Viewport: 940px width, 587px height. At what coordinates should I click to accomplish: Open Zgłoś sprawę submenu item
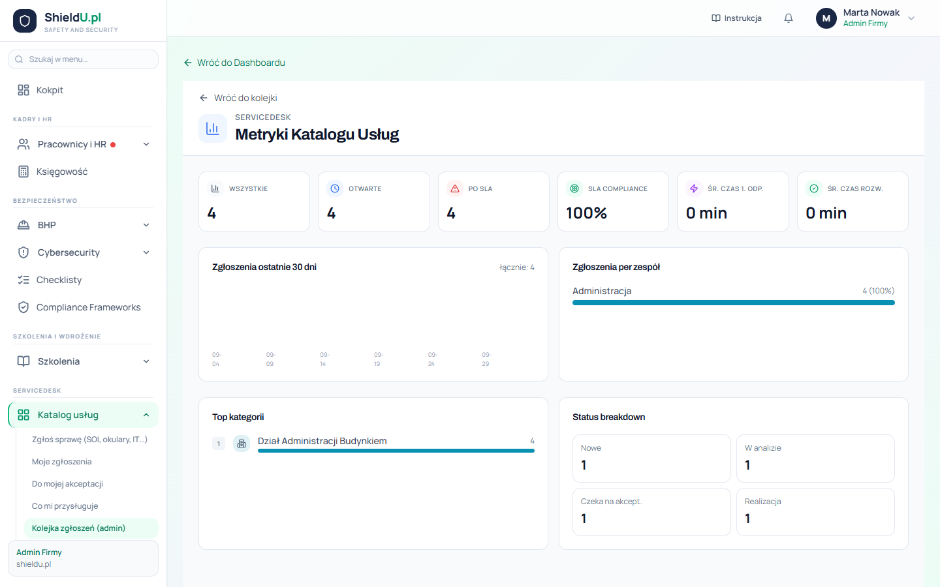pos(91,440)
